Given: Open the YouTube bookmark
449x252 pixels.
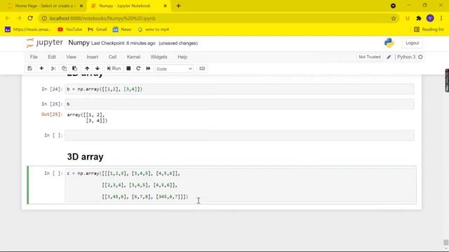Looking at the screenshot, I should (x=70, y=29).
